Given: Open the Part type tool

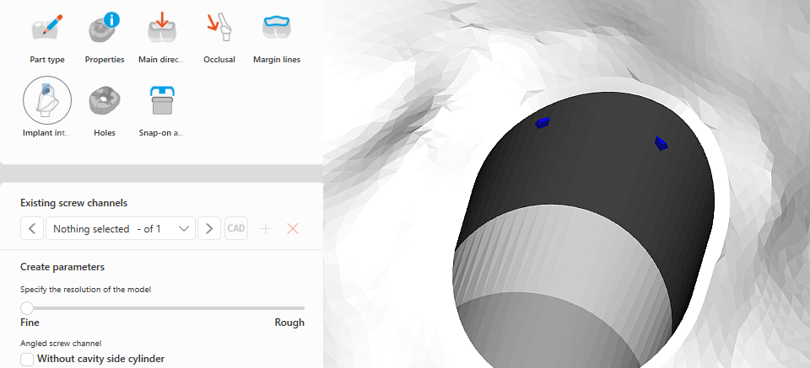Looking at the screenshot, I should [47, 39].
